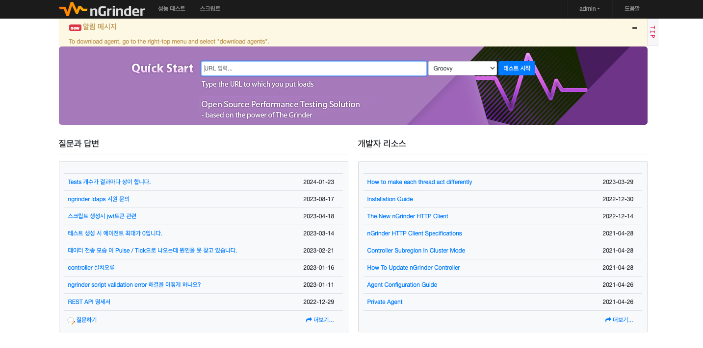Open the Private Agent link
The width and height of the screenshot is (703, 348).
pos(385,302)
